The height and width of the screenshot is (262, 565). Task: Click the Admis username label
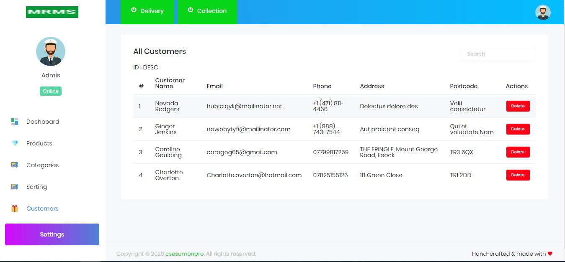[51, 75]
